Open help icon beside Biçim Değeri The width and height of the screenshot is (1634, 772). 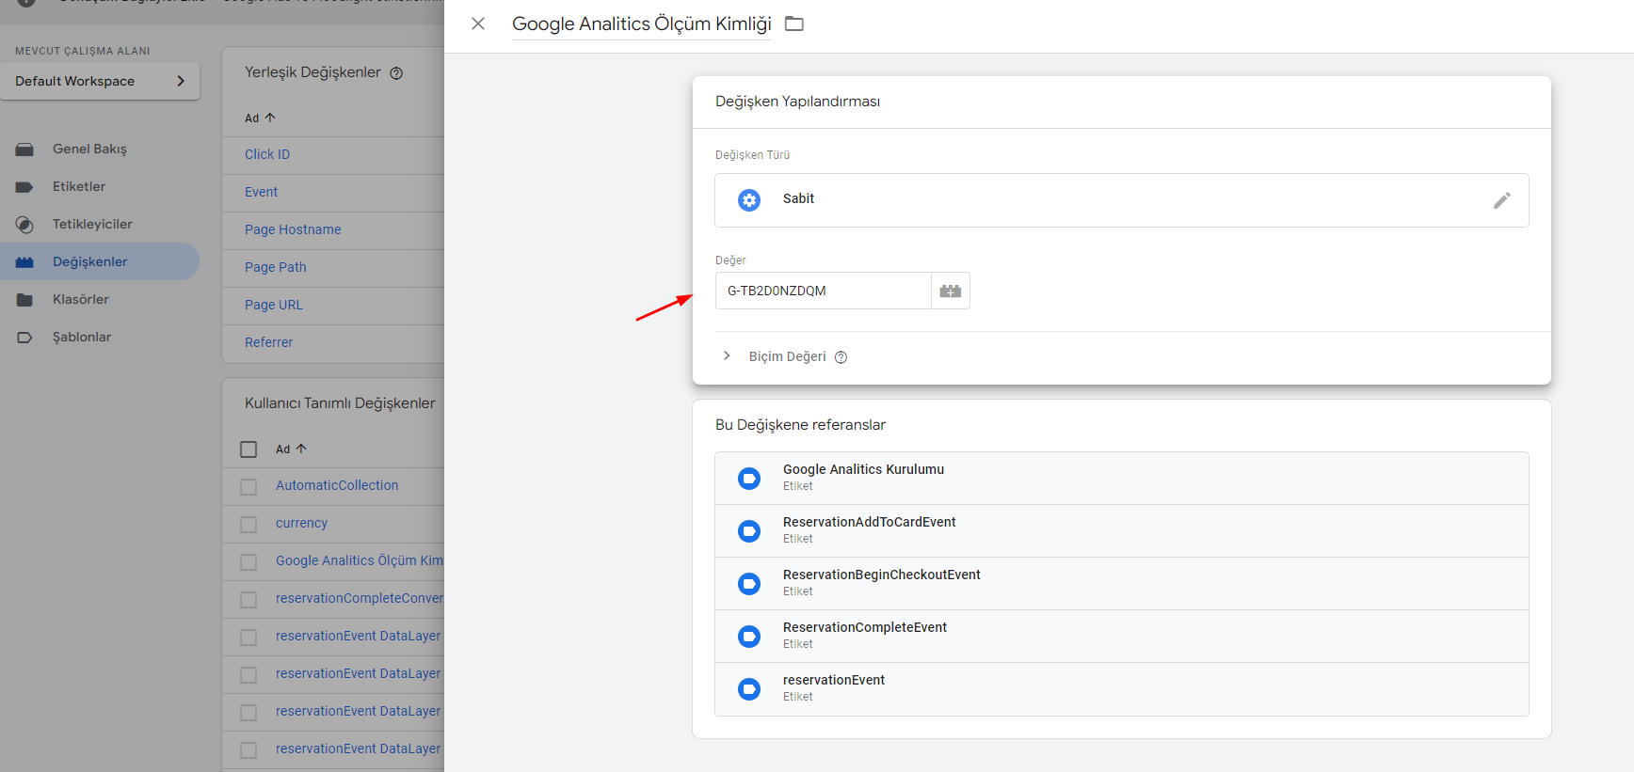(x=841, y=357)
